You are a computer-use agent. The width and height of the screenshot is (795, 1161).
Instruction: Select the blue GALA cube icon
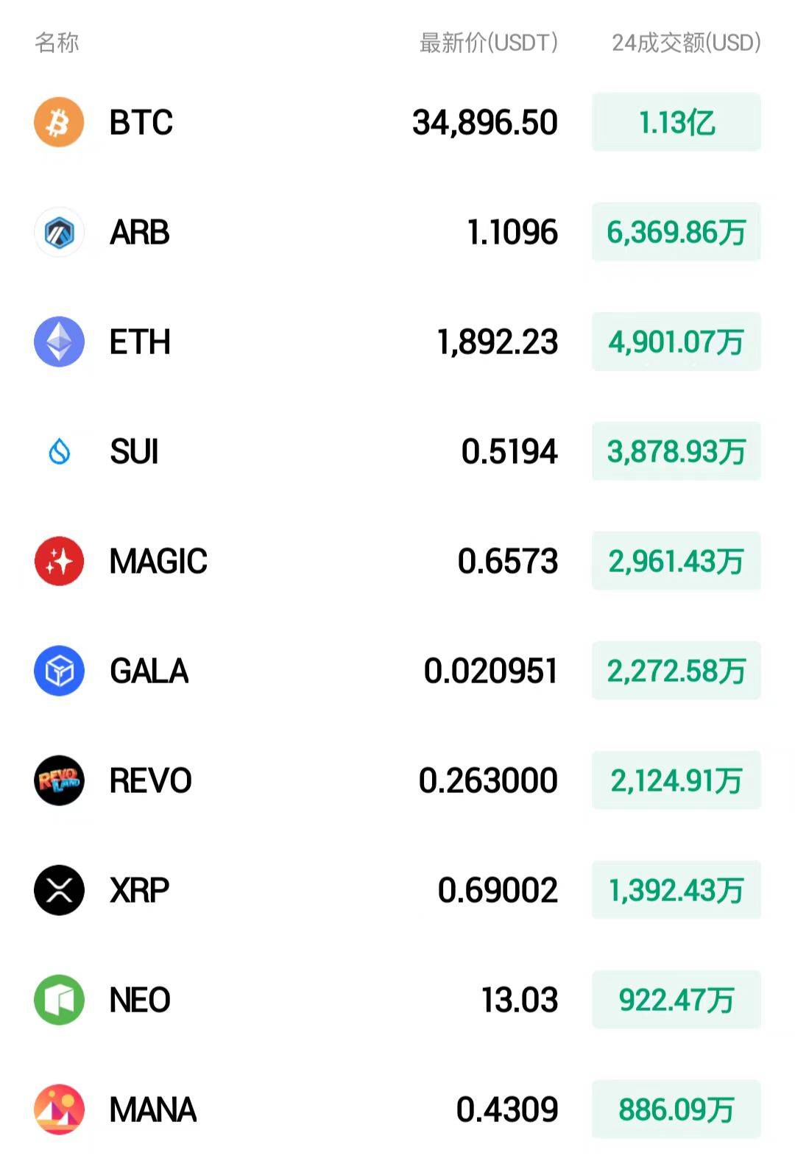coord(59,671)
